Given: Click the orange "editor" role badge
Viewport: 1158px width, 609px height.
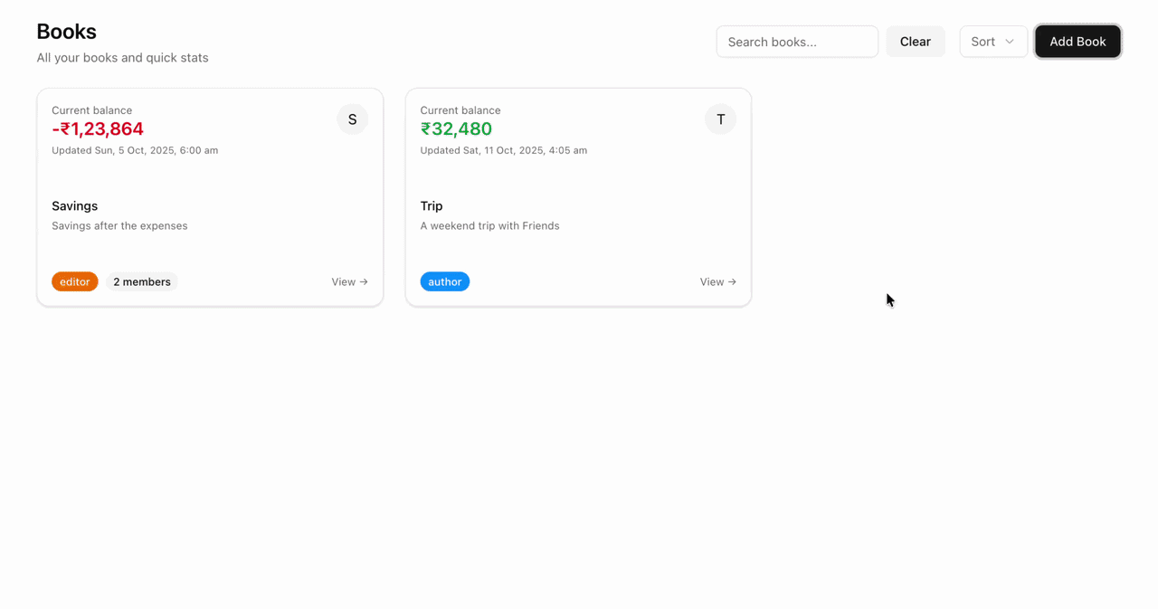Looking at the screenshot, I should [x=74, y=281].
